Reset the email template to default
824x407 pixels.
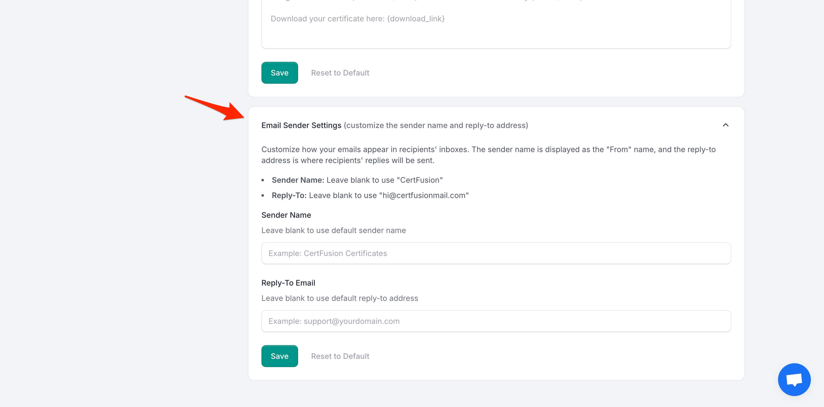click(x=340, y=73)
